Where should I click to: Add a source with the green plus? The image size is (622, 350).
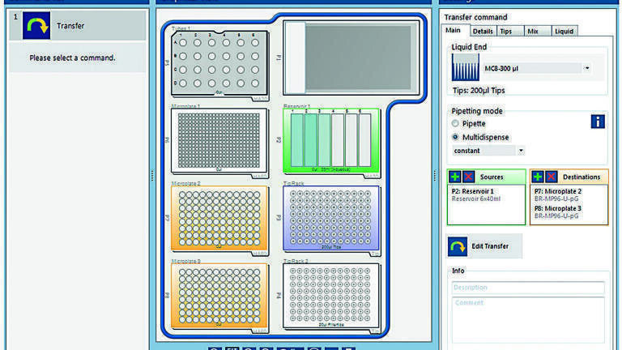click(455, 177)
